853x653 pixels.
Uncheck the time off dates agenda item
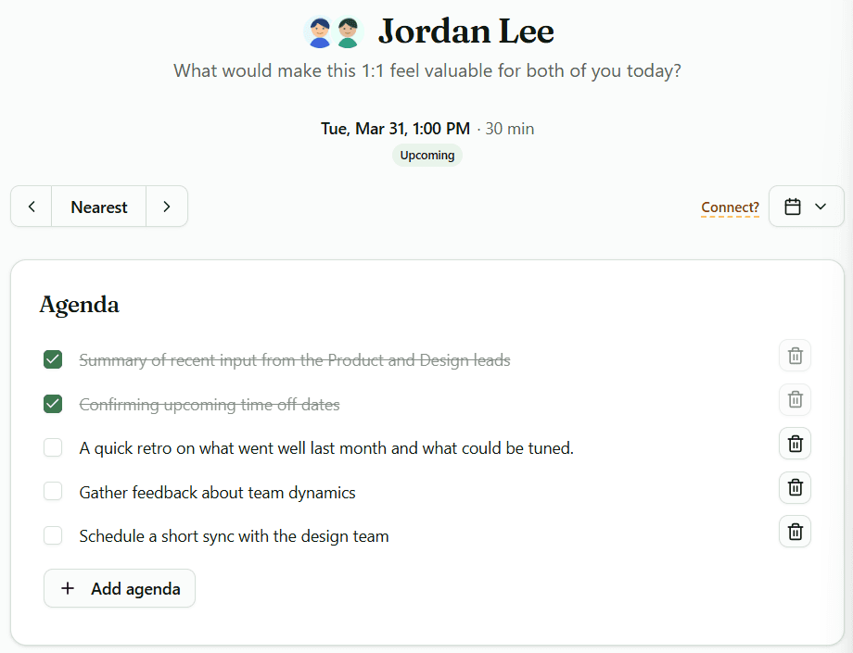coord(53,403)
